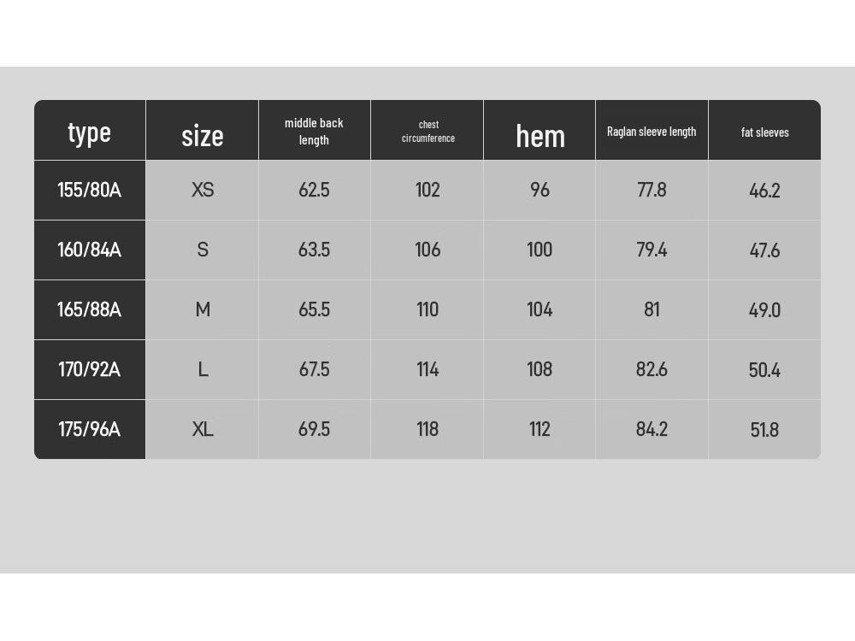Select the 165/88A row label
This screenshot has width=855, height=641.
[90, 309]
